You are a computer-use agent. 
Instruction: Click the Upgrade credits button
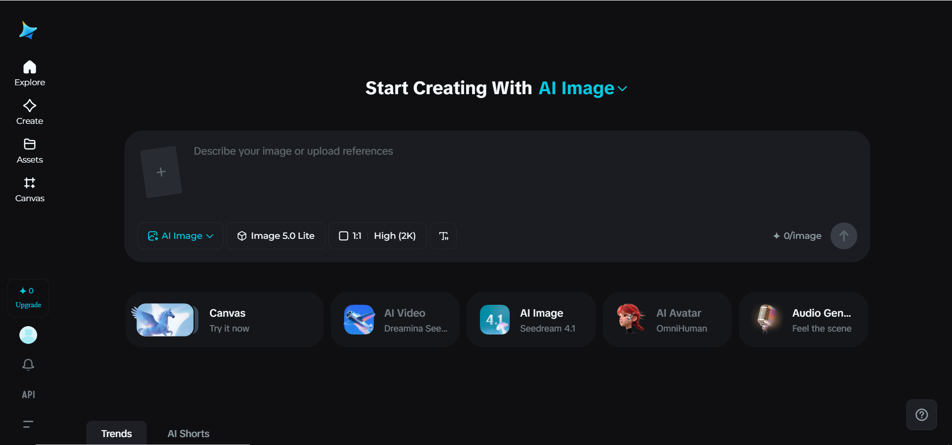(28, 298)
